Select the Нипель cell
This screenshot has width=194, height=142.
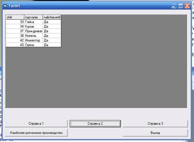(33, 36)
